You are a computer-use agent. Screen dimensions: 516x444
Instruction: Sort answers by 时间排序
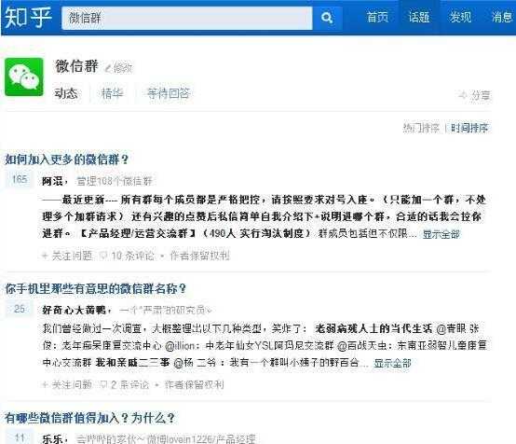click(x=469, y=128)
